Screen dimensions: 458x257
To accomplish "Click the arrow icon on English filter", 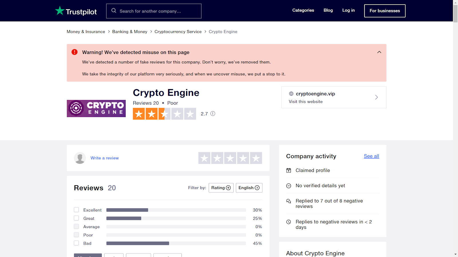I will pyautogui.click(x=257, y=188).
